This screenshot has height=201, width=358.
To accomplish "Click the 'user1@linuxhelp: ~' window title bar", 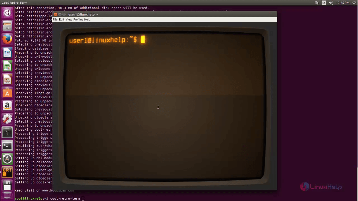I will pos(165,14).
